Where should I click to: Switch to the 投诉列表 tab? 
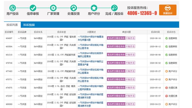click(x=12, y=25)
